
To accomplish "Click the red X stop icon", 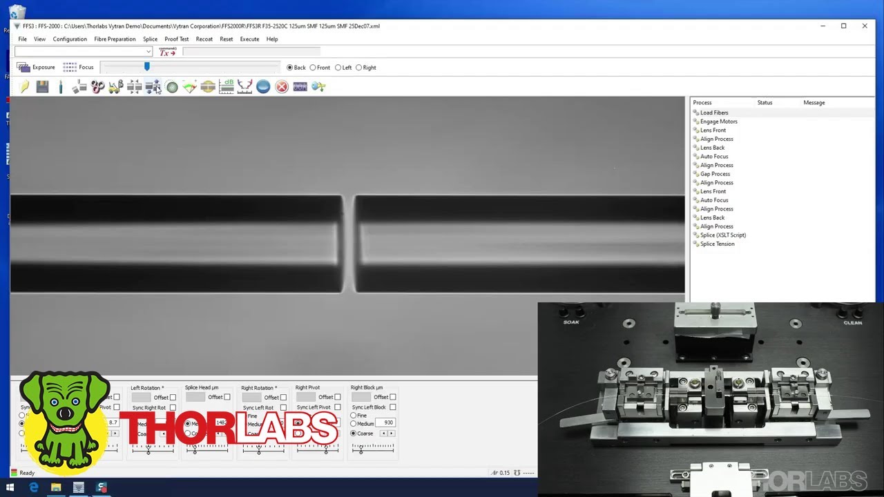I will (282, 86).
